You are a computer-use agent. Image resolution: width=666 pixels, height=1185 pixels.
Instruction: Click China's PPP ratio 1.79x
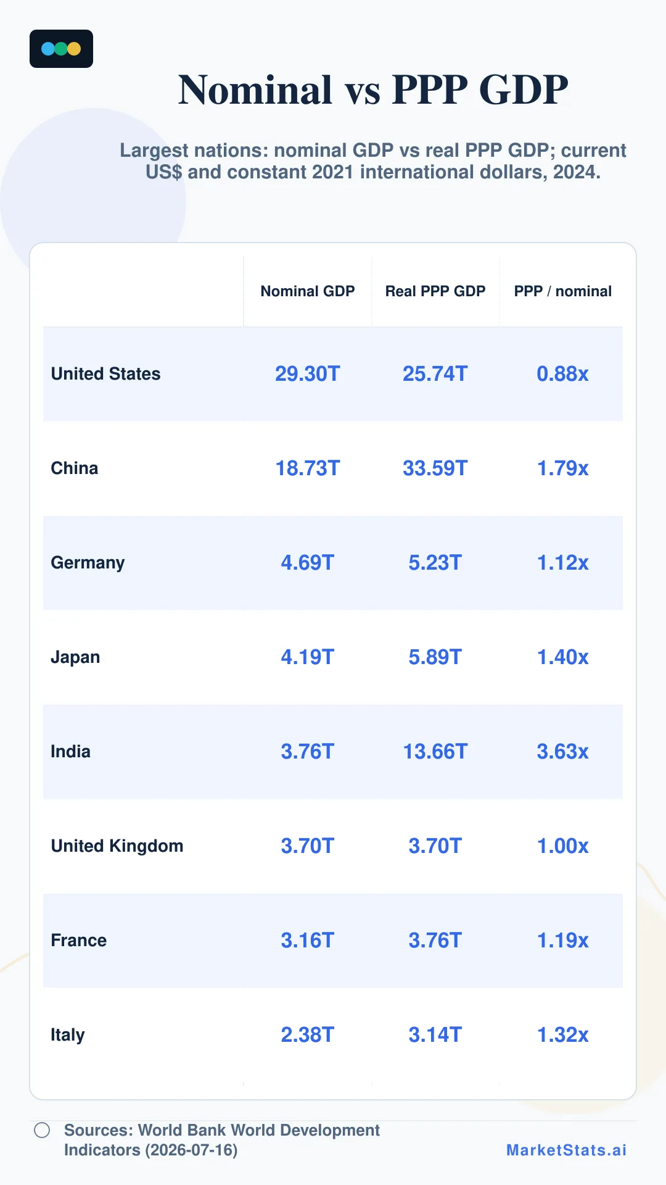point(563,468)
